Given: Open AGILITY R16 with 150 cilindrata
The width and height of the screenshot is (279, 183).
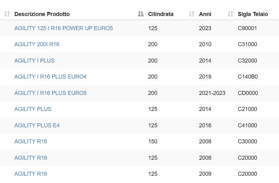Looking at the screenshot, I should coord(31,141).
